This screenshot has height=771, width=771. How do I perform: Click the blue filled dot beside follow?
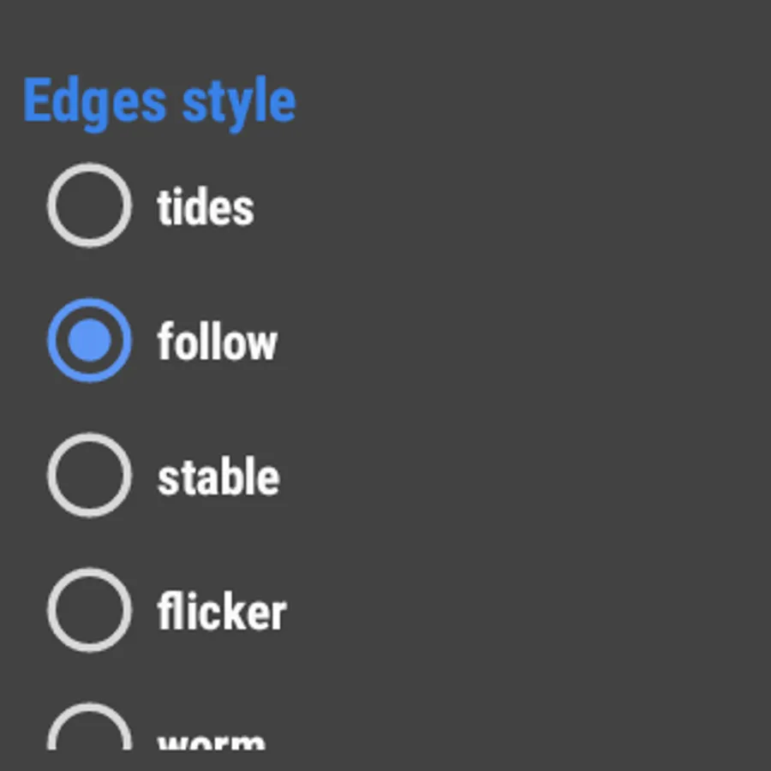coord(89,340)
